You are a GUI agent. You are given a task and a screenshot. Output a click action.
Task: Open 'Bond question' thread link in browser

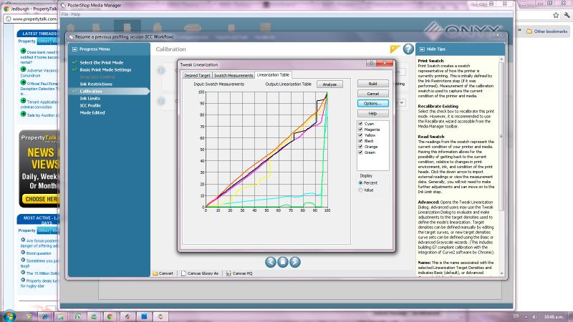tap(39, 253)
